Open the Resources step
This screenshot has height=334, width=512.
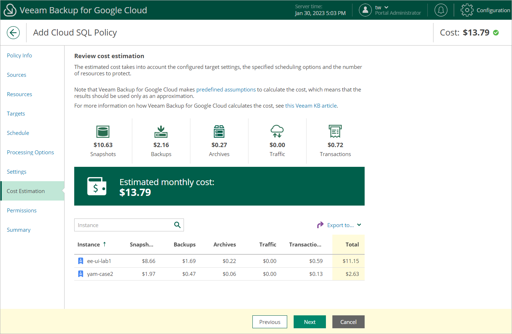click(19, 94)
